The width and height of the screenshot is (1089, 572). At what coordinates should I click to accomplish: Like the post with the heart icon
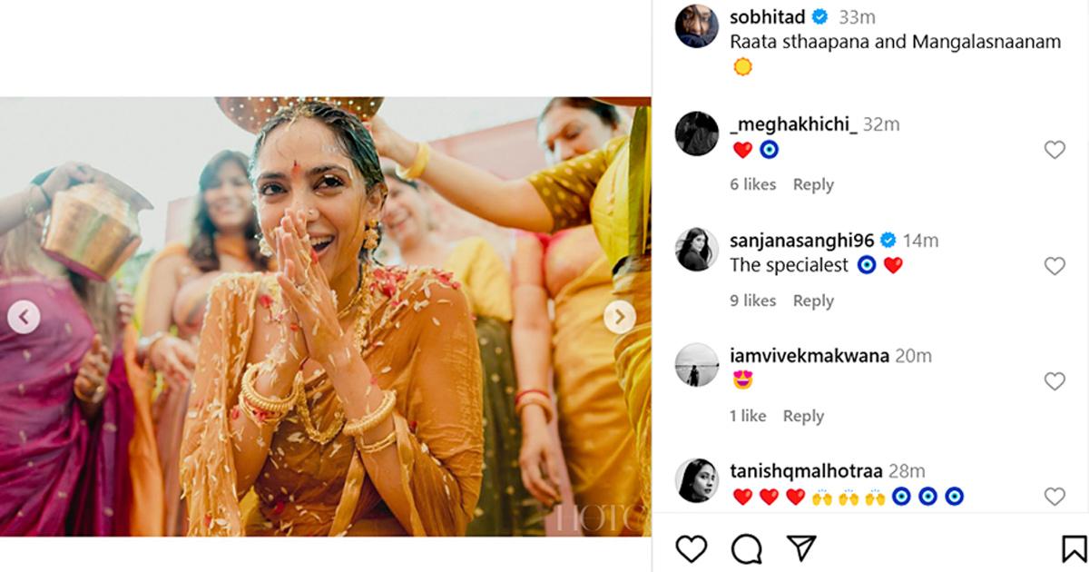692,547
